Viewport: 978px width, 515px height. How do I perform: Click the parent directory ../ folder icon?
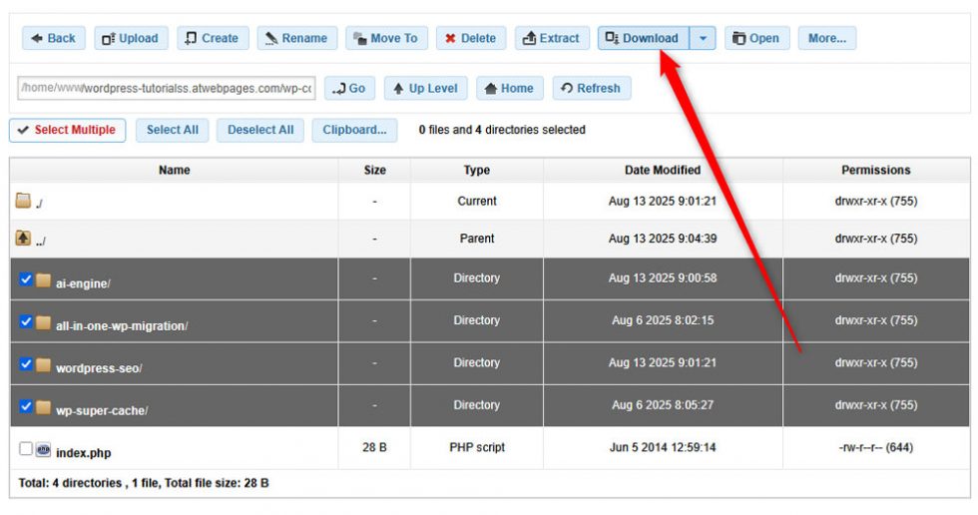click(23, 238)
